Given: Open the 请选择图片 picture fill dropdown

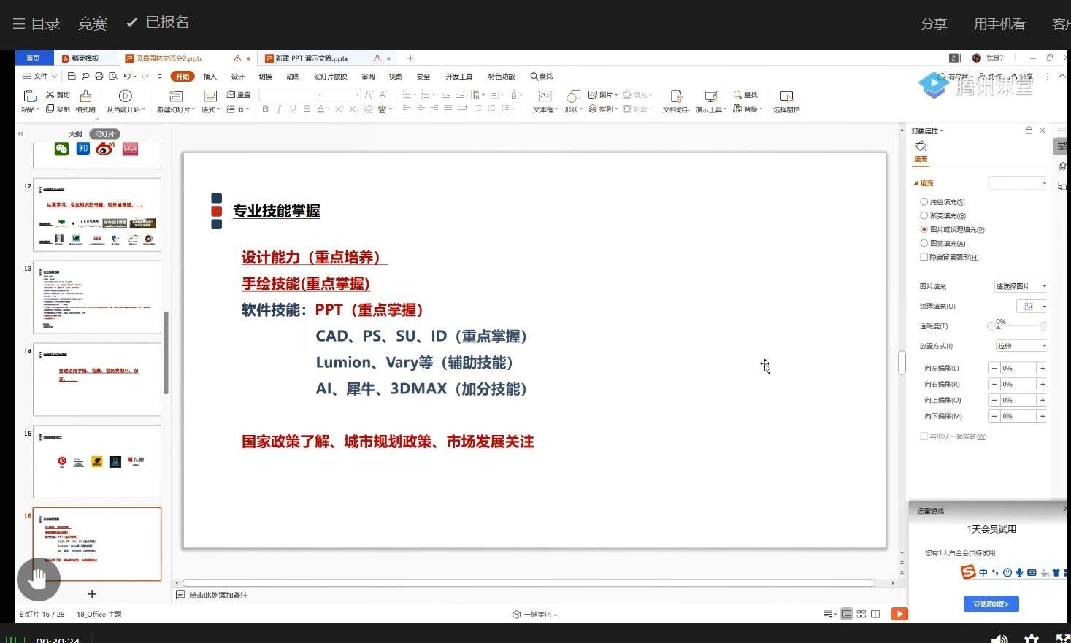Looking at the screenshot, I should (1020, 286).
